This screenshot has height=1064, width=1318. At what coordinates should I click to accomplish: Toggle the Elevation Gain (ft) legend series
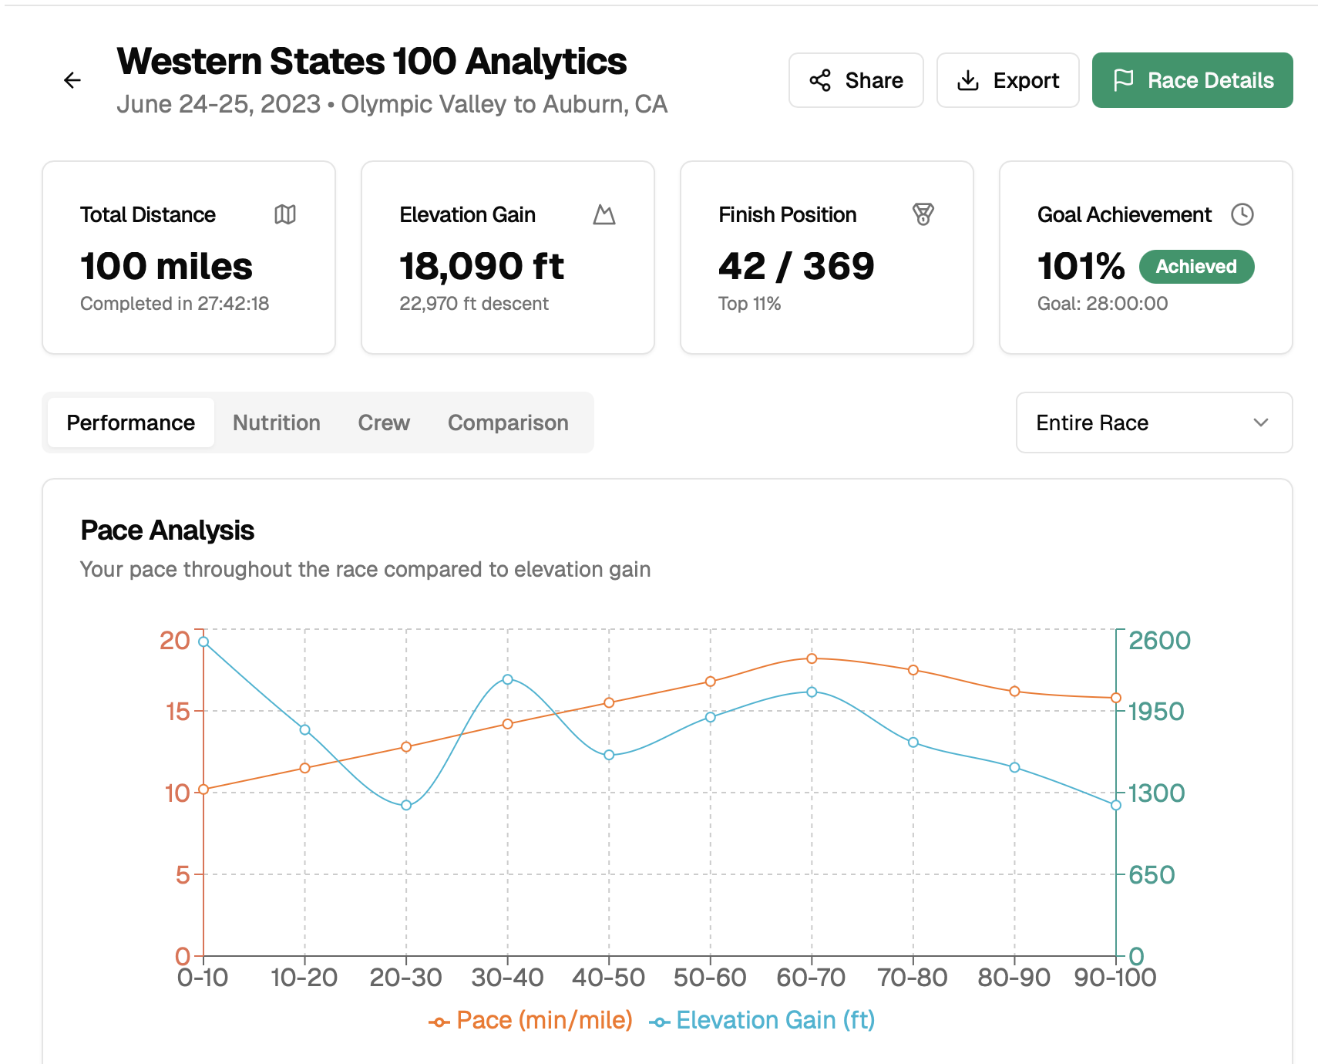pos(765,1019)
